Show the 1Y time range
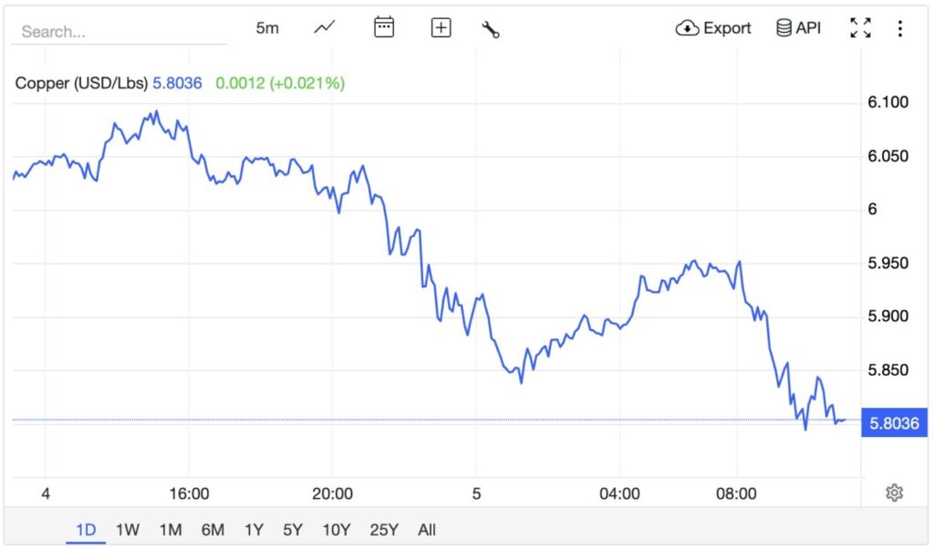Viewport: 934px width, 550px height. [254, 529]
